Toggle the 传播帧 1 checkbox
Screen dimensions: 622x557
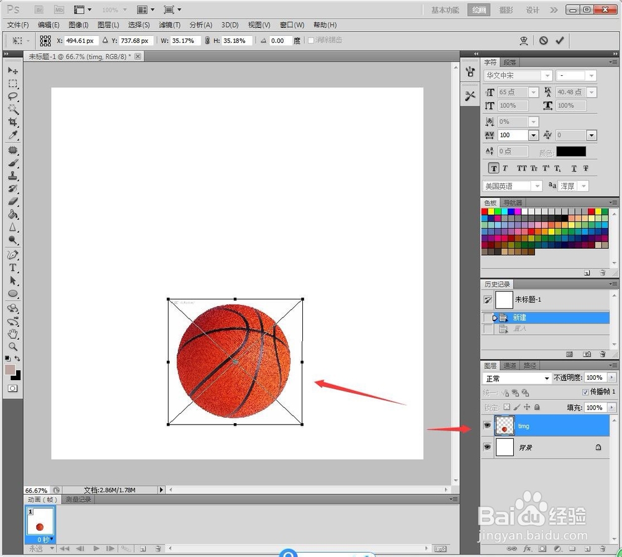[585, 392]
